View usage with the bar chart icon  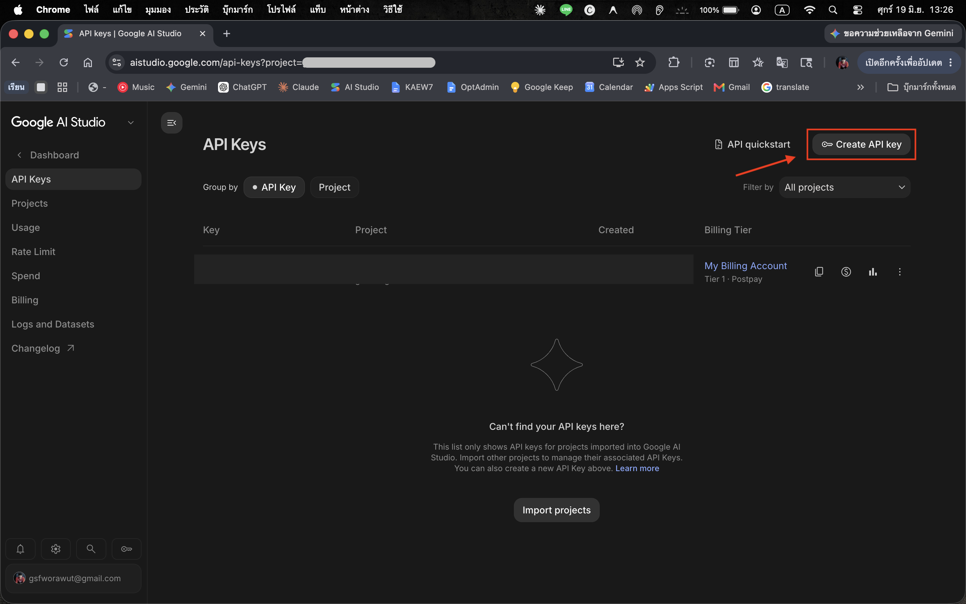click(873, 272)
